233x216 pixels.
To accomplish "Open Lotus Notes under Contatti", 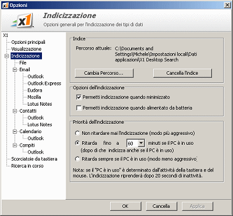I will [40, 124].
